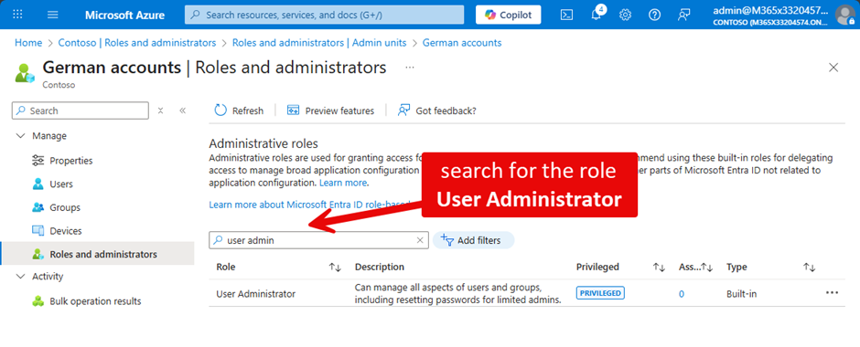The height and width of the screenshot is (347, 860).
Task: Open the admin account avatar menu
Action: click(844, 15)
